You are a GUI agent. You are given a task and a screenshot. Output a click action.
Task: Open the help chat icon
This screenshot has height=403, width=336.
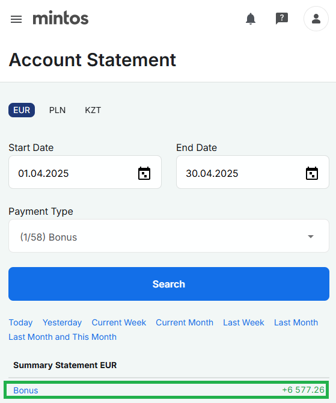[x=282, y=19]
